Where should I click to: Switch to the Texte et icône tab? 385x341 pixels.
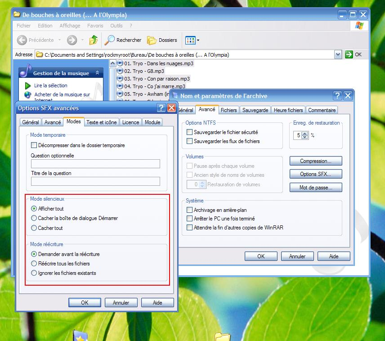[101, 122]
